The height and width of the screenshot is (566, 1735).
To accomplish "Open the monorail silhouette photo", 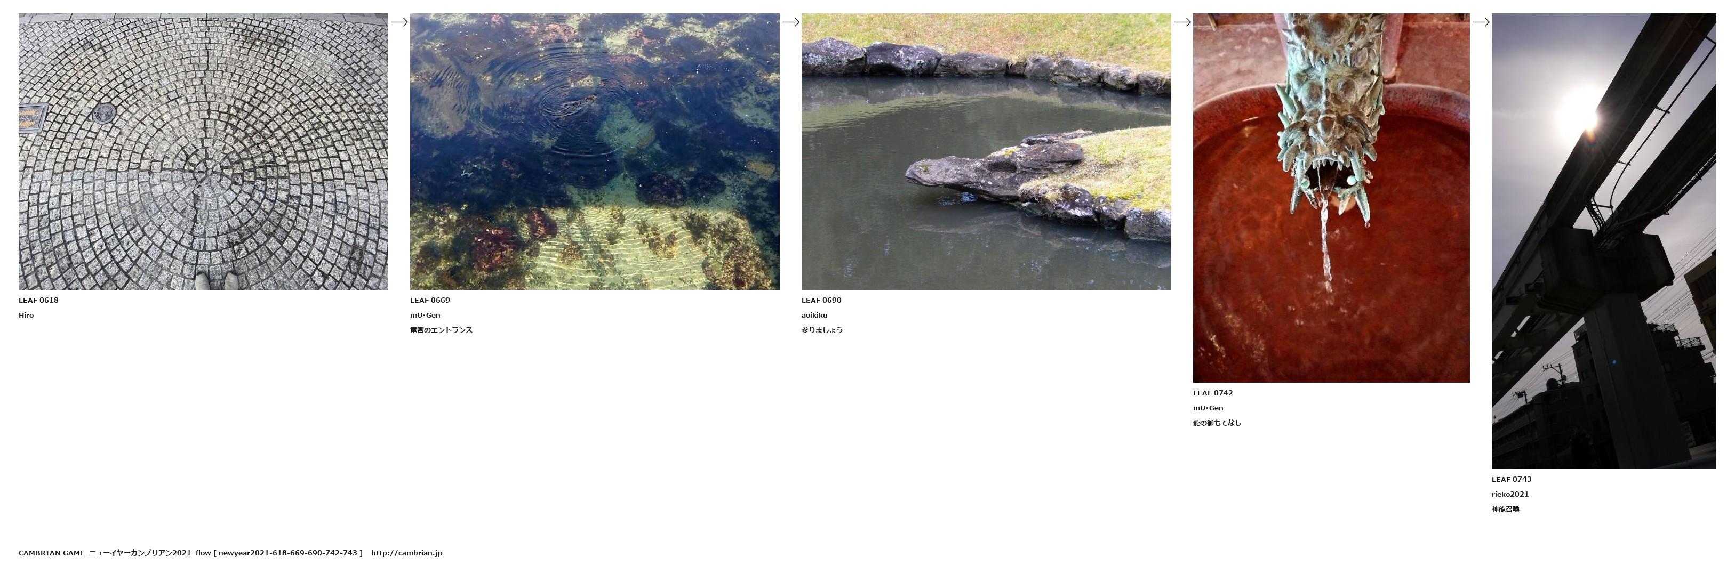I will click(1604, 241).
